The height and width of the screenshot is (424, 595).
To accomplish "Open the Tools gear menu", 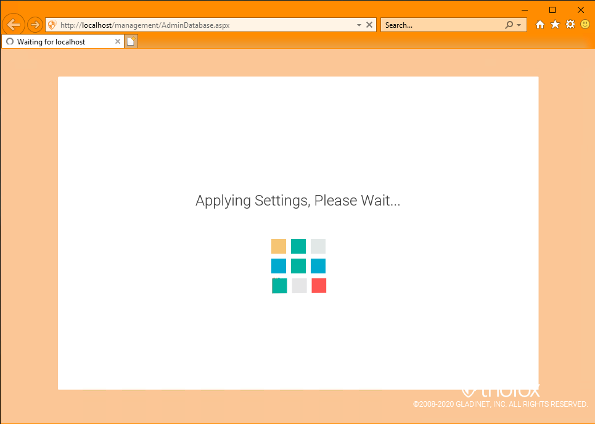I will click(x=570, y=25).
